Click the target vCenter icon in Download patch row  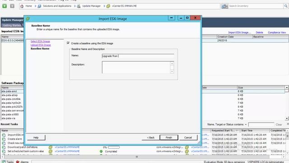[x=51, y=147]
